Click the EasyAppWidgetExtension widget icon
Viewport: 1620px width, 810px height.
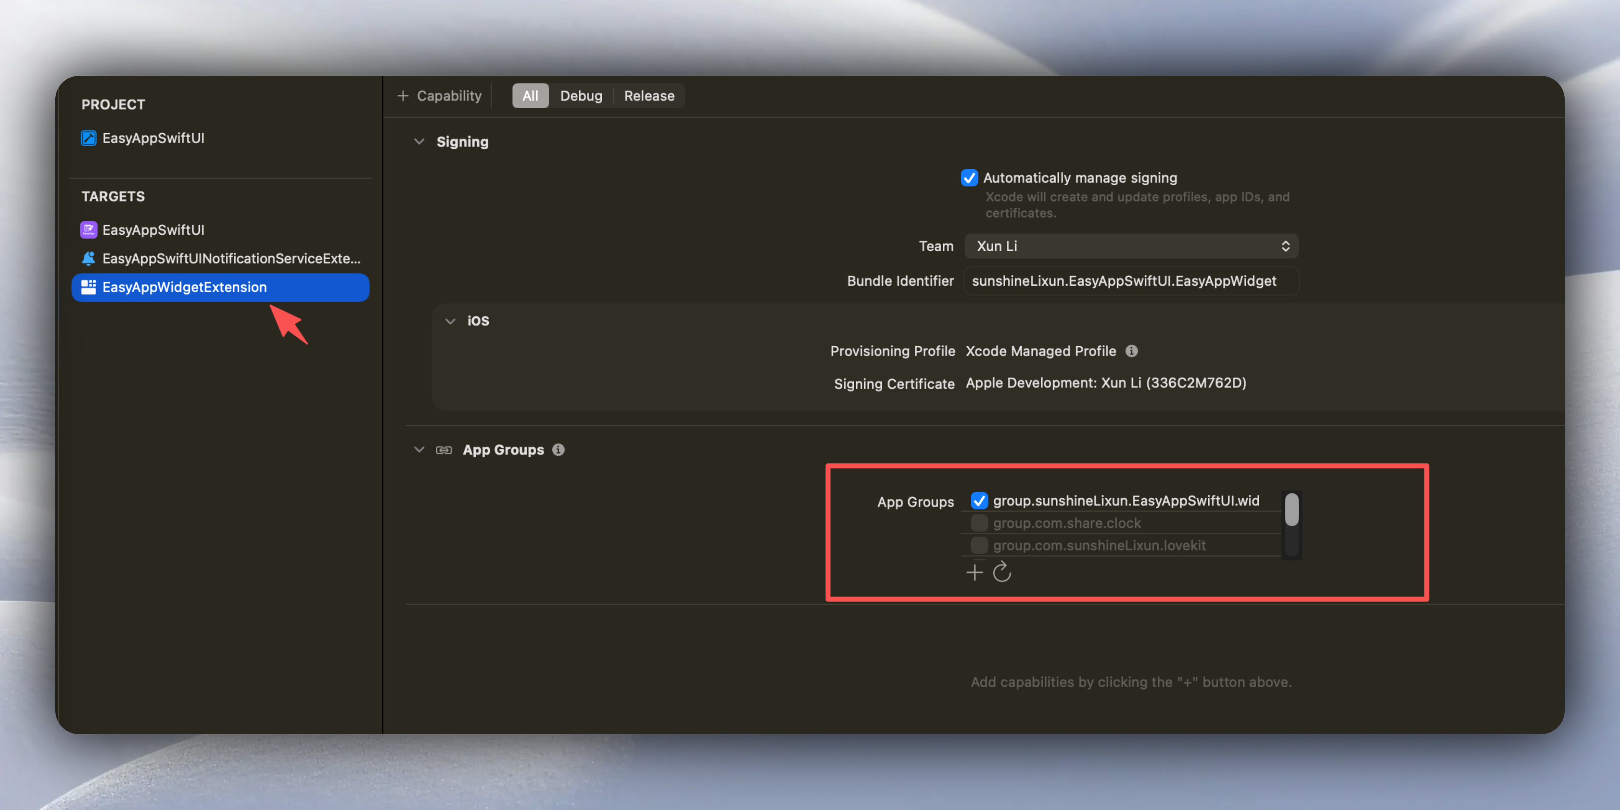coord(88,287)
